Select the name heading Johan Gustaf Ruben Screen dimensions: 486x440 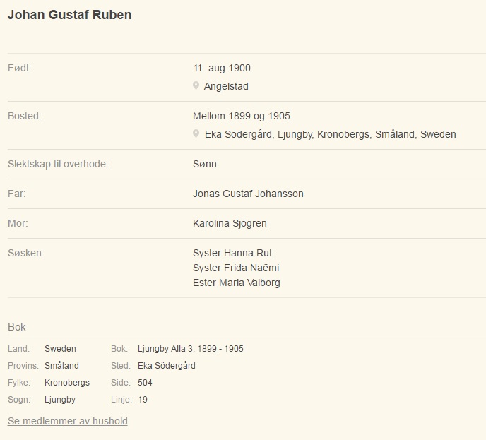pos(69,15)
